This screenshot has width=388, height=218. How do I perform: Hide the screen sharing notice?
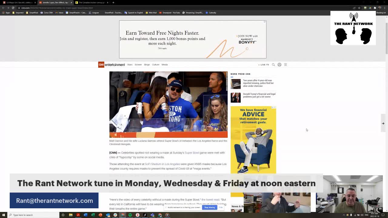click(221, 207)
